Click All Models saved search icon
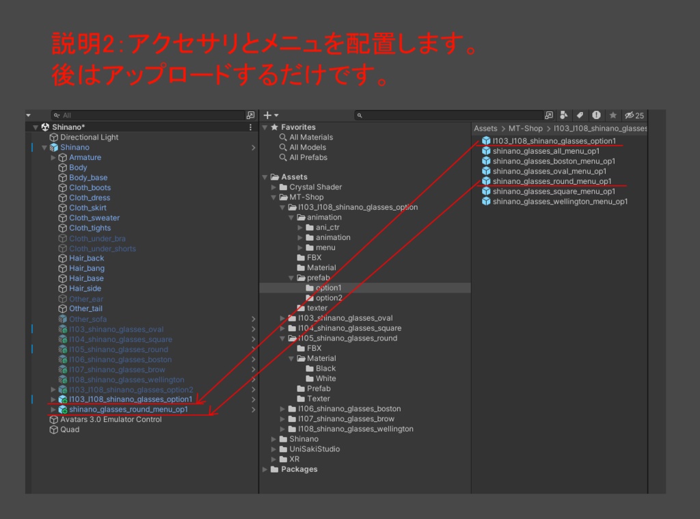Image resolution: width=700 pixels, height=519 pixels. tap(283, 148)
